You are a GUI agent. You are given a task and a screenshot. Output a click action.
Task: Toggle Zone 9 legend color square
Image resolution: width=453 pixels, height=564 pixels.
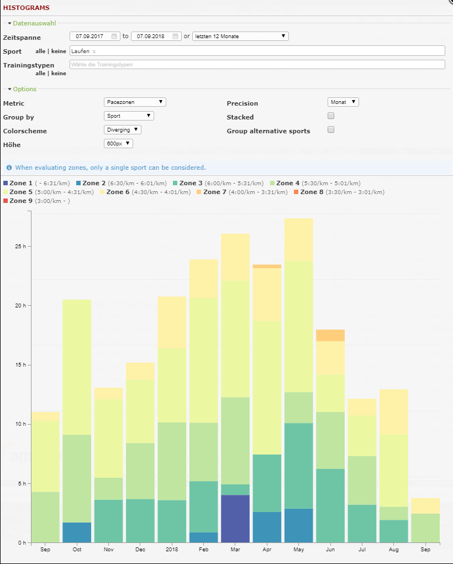tap(6, 201)
